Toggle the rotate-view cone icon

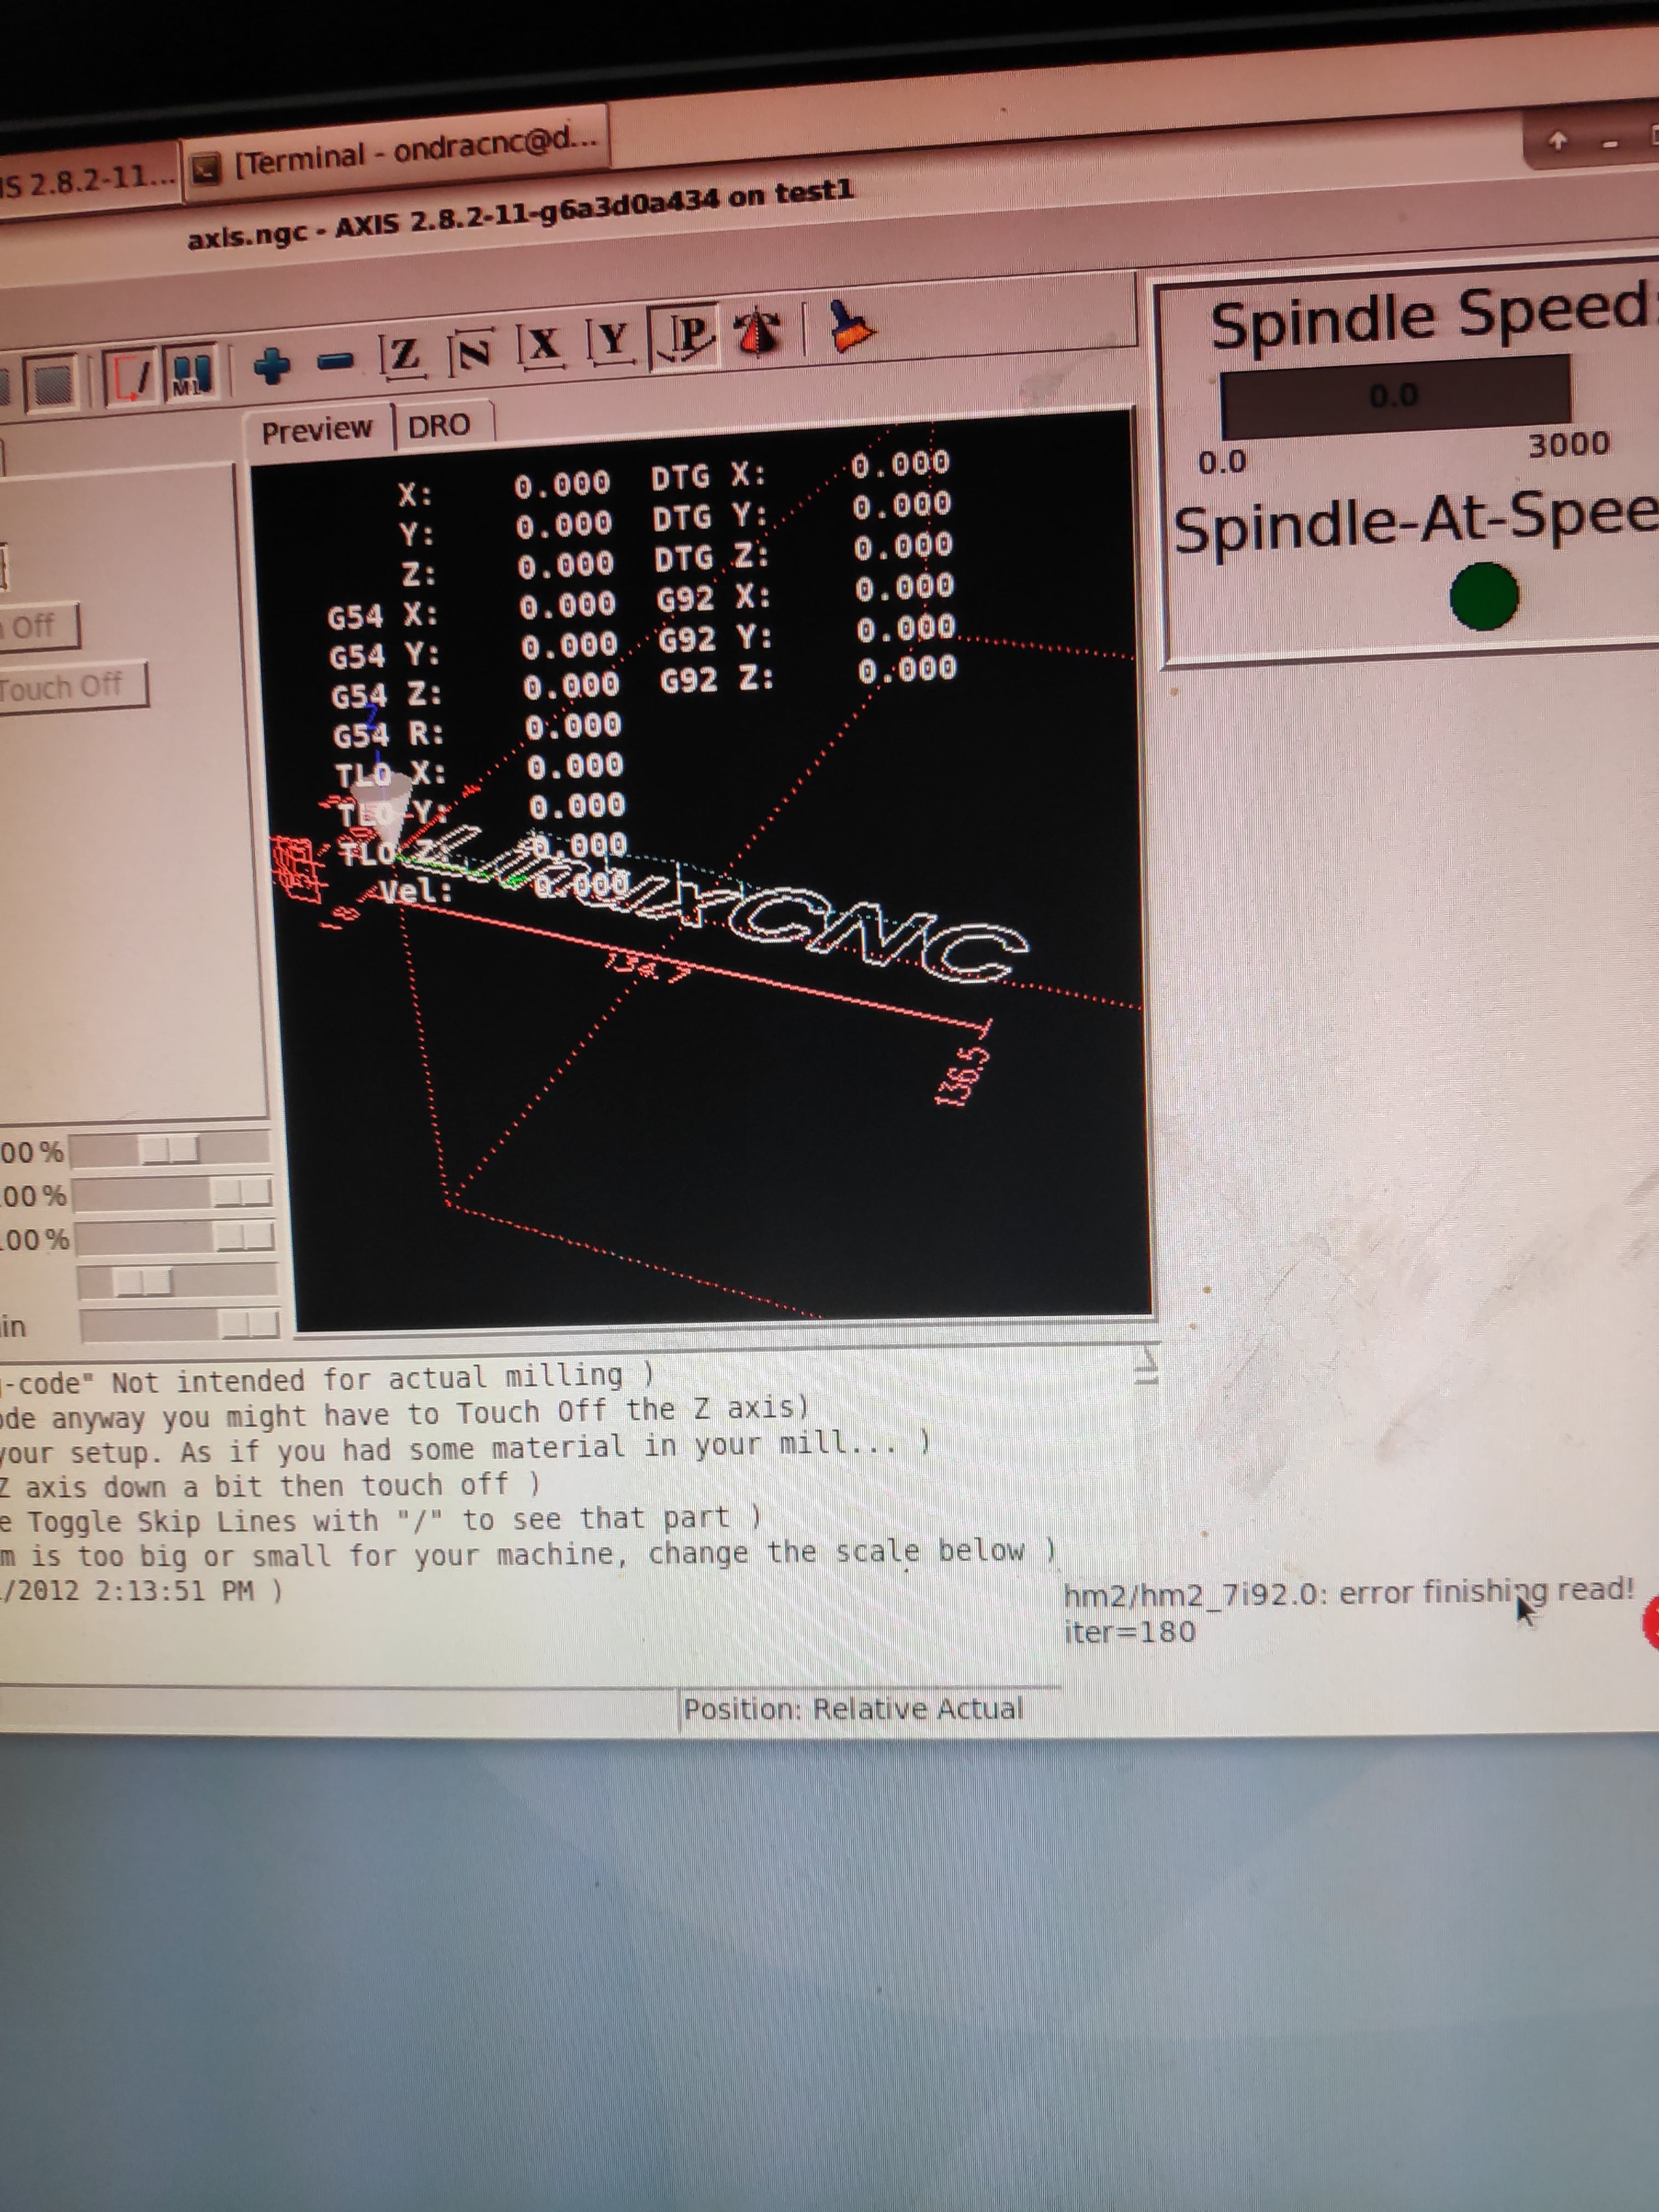[x=758, y=332]
